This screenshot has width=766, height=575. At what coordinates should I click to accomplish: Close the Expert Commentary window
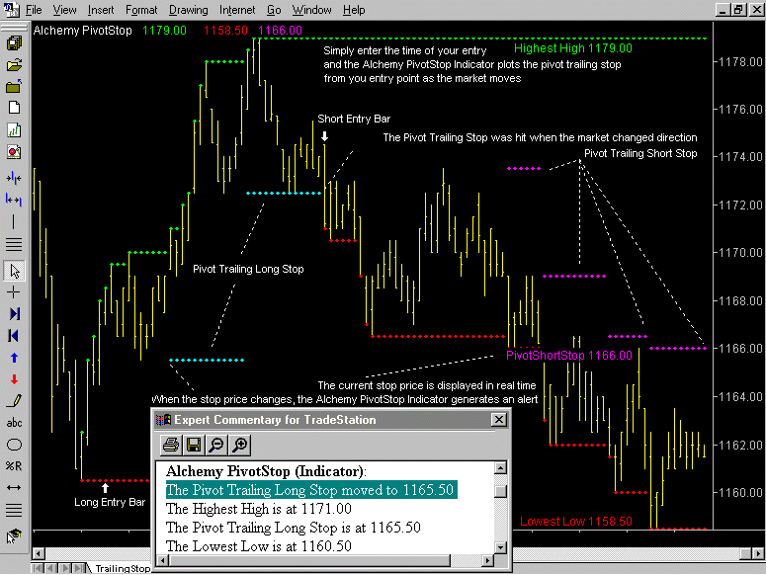click(499, 419)
